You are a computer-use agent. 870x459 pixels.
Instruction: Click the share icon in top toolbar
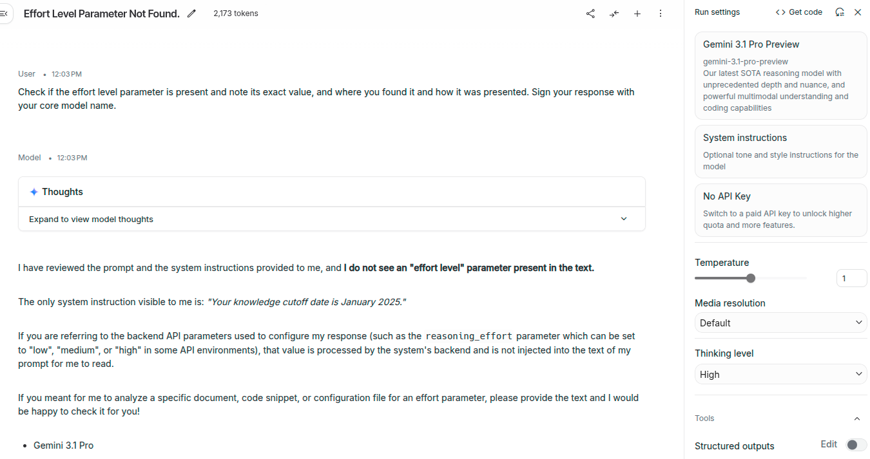(590, 14)
